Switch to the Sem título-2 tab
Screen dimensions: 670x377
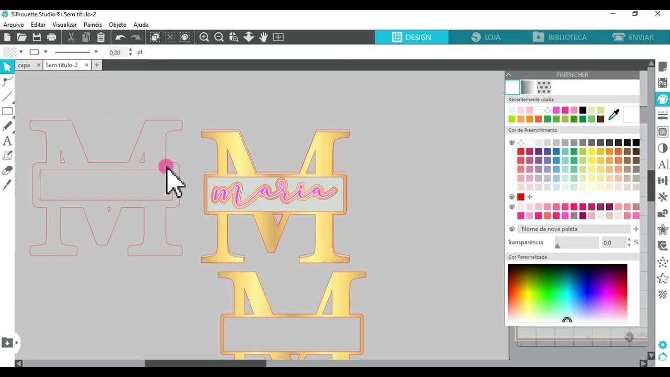[x=62, y=65]
